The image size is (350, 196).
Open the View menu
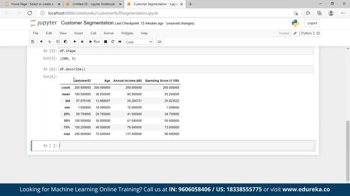(63, 33)
